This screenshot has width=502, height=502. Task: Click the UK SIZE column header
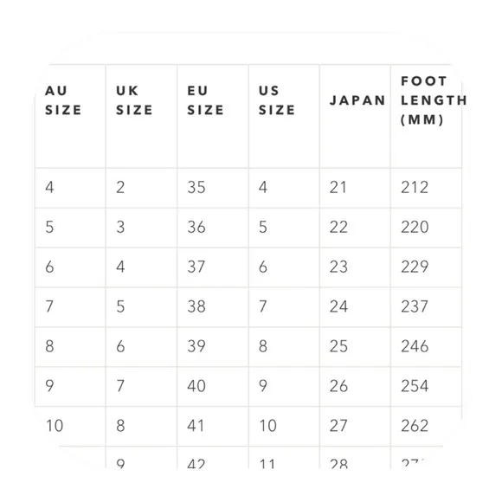click(134, 100)
